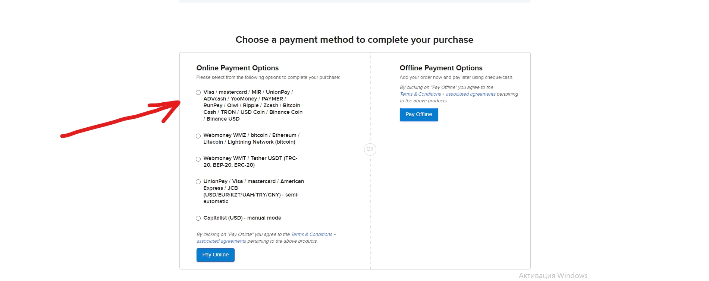Image resolution: width=709 pixels, height=281 pixels.
Task: Open associated agreements link above Pay Online
Action: click(221, 241)
